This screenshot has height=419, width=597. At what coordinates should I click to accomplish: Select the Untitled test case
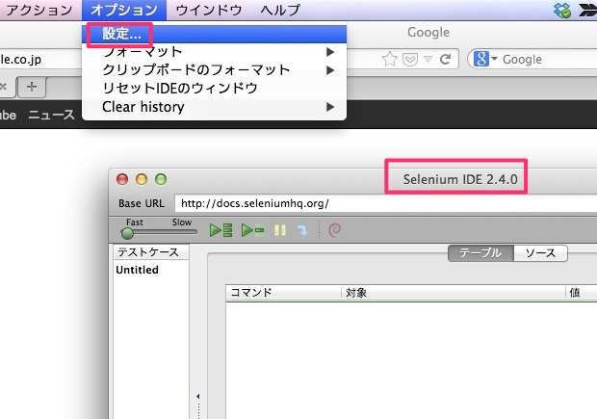pos(151,270)
